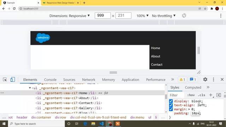Click the styles Filter input
Viewport: 226px width, 127px height.
pos(177,95)
